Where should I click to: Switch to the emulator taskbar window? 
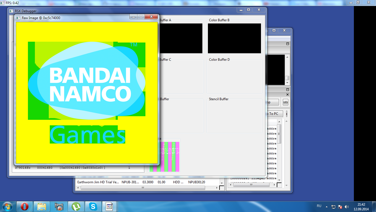point(109,206)
